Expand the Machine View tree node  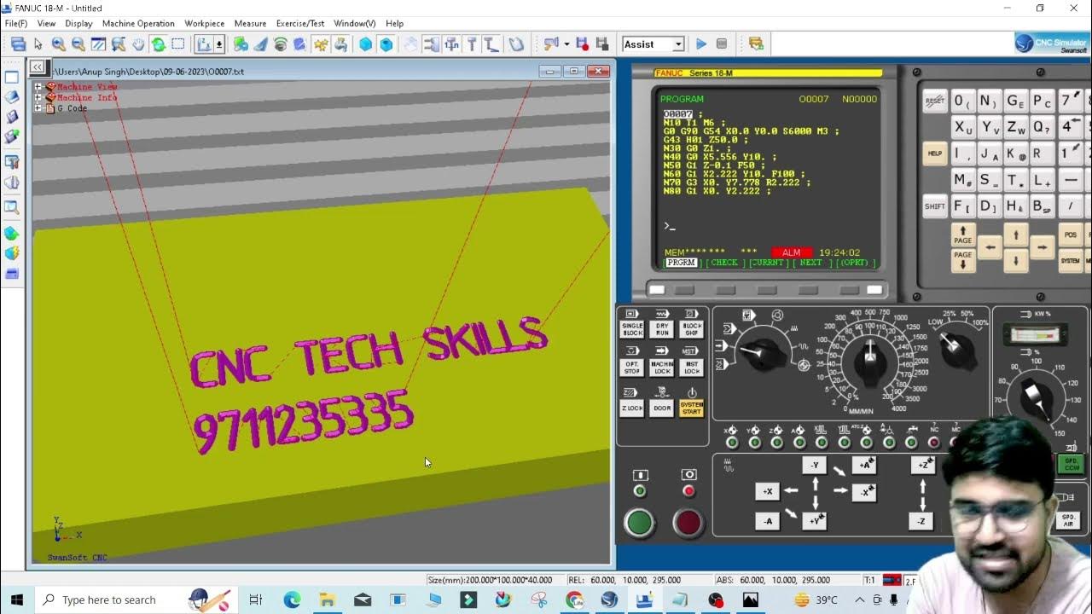click(38, 87)
